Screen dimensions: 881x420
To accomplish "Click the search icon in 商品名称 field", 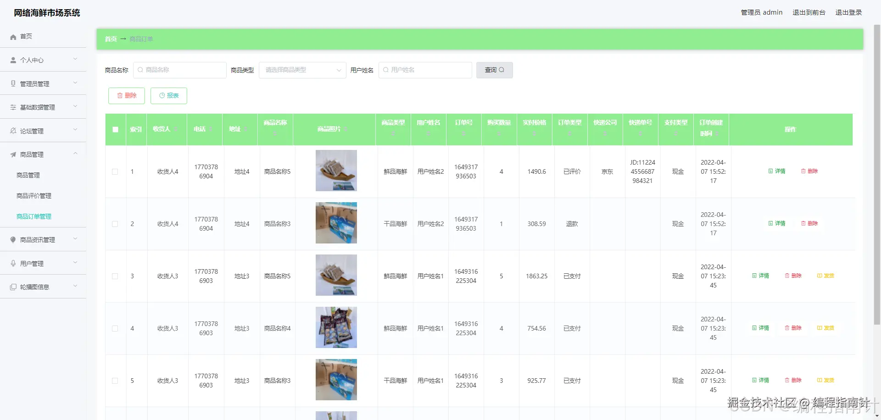I will [x=140, y=70].
